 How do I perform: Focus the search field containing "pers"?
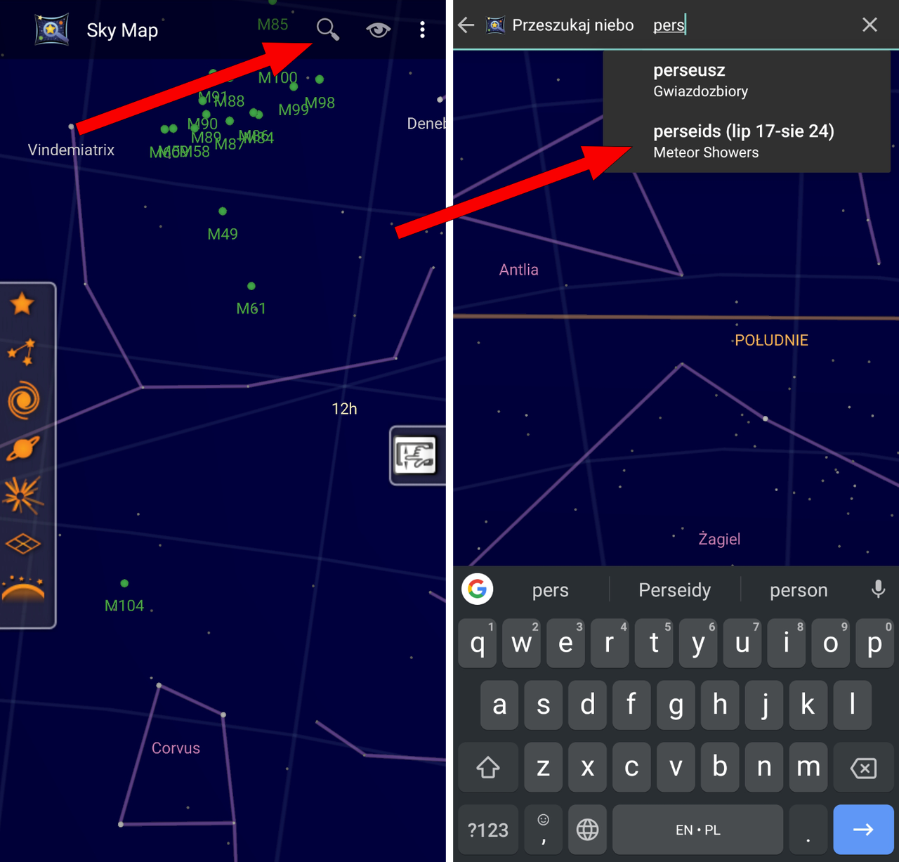(x=748, y=25)
